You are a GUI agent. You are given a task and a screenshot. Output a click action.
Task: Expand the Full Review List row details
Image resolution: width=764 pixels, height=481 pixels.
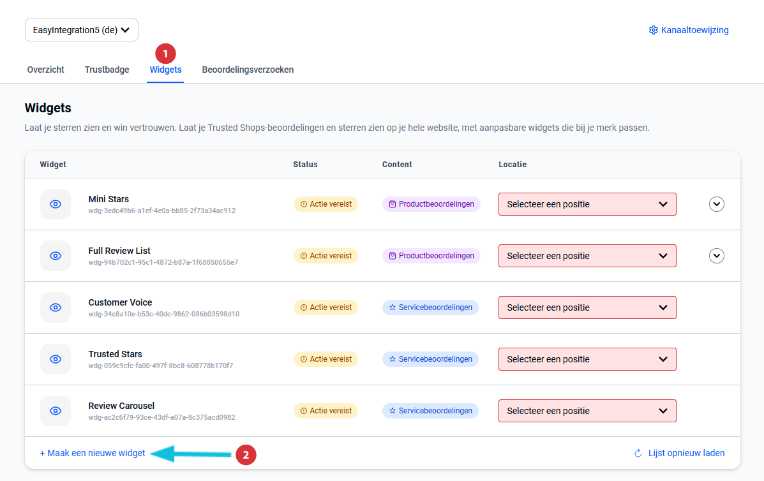717,256
